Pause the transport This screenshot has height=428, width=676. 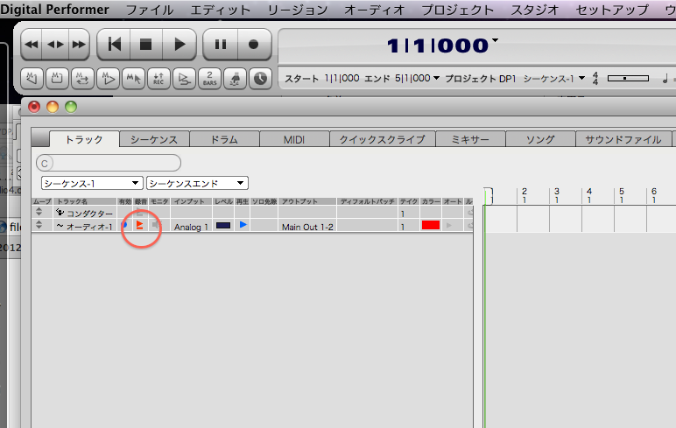(x=221, y=45)
